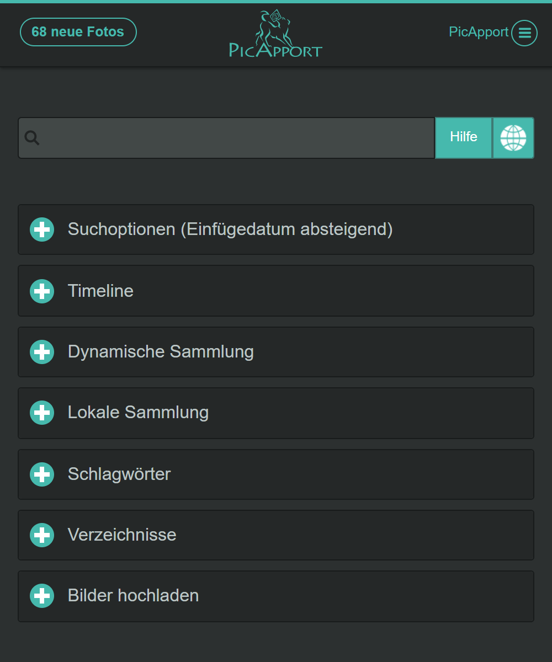
Task: Click the globe map search icon
Action: pyautogui.click(x=513, y=138)
